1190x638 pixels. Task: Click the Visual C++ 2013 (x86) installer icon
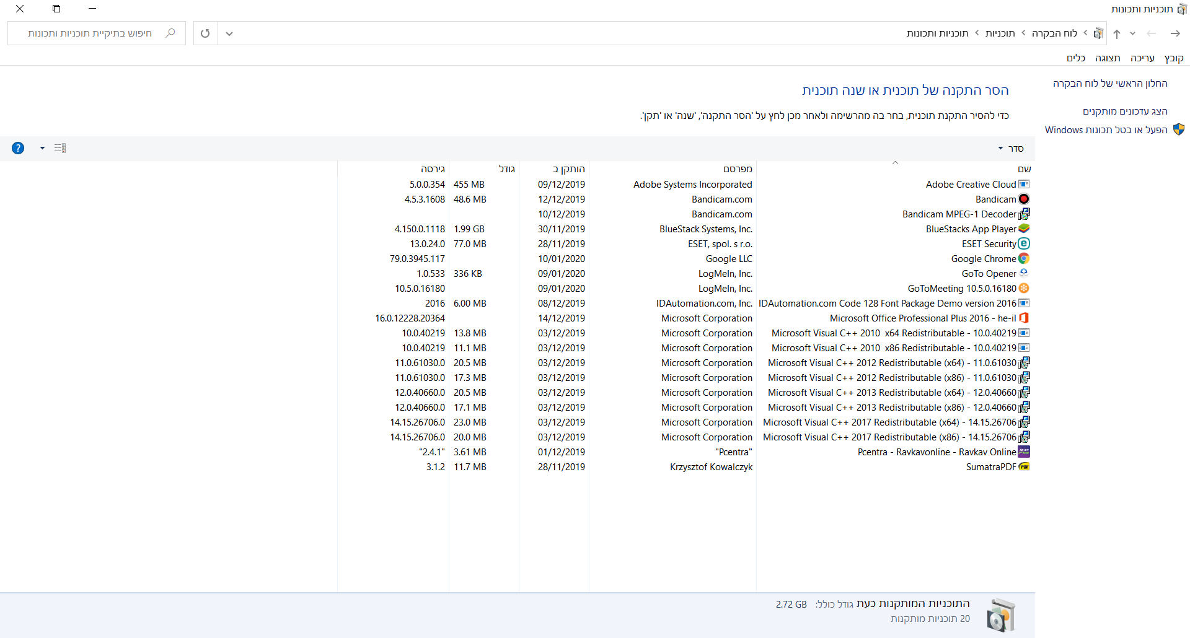click(1024, 407)
